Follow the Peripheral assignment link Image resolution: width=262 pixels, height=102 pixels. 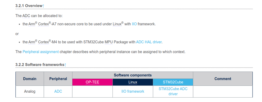pyautogui.click(x=41, y=52)
